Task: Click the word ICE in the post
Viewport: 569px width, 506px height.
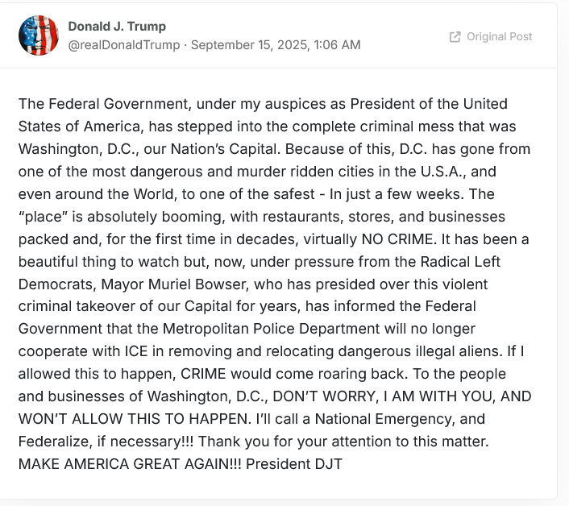Action: [x=136, y=351]
